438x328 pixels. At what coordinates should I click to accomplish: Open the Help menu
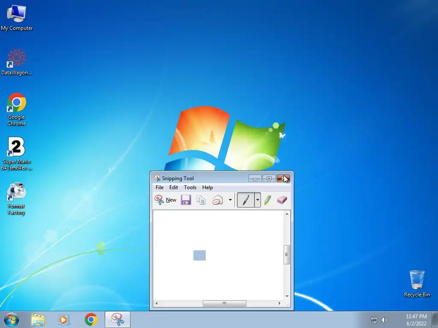(x=207, y=187)
